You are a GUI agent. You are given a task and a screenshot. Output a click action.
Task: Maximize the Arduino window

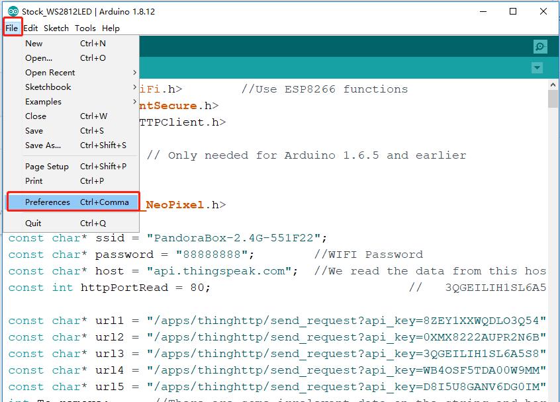(x=513, y=11)
